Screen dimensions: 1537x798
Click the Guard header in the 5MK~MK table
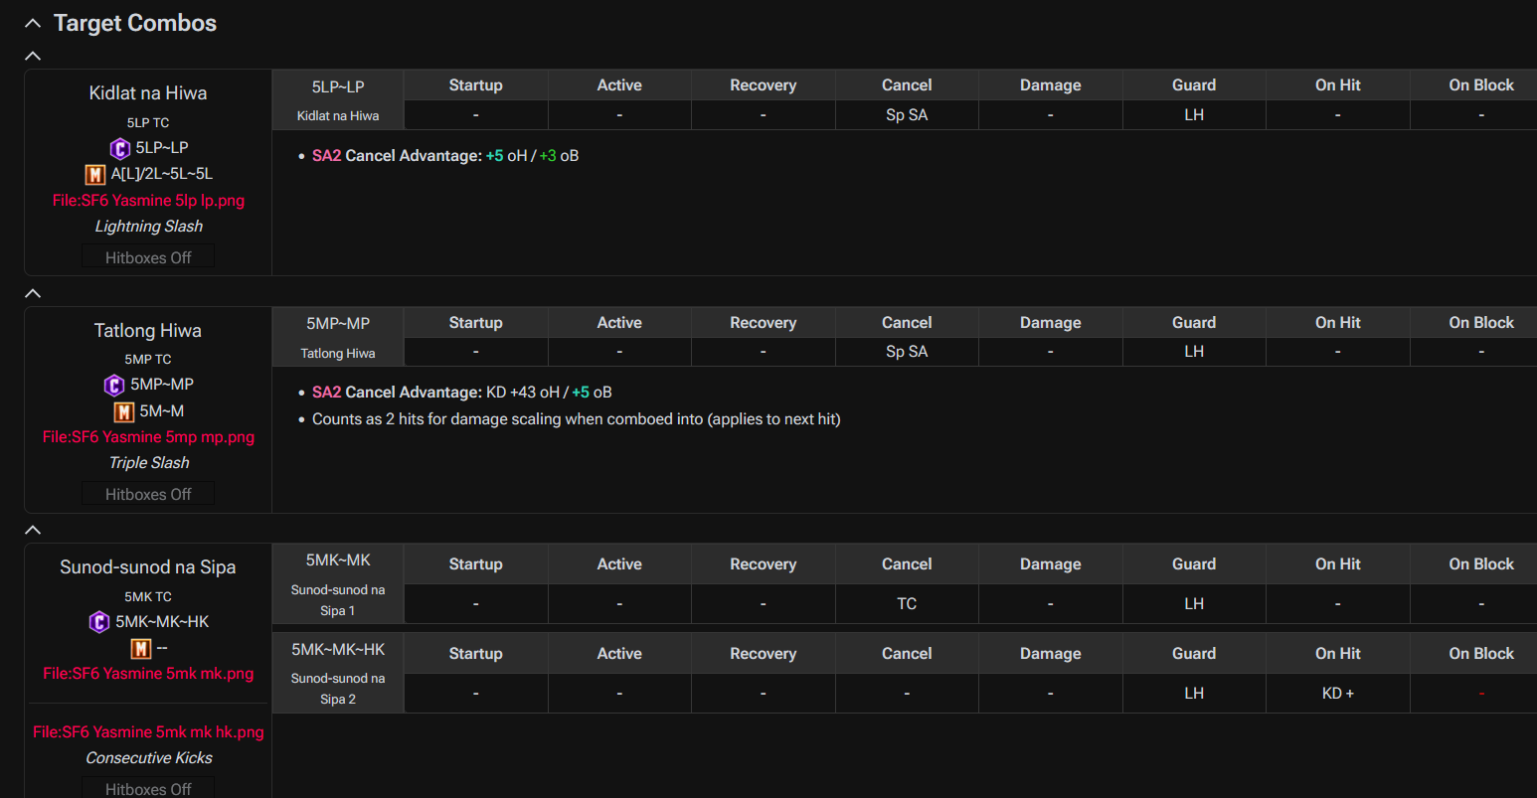pos(1194,564)
